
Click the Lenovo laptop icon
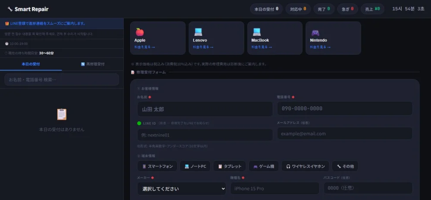198,32
